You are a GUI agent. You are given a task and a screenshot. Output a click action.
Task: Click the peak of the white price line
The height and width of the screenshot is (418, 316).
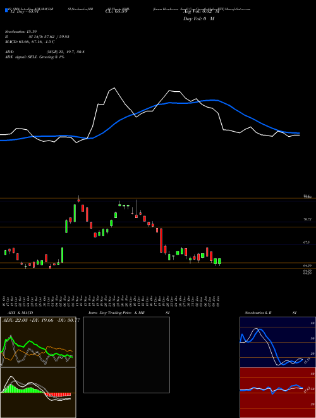coord(114,87)
